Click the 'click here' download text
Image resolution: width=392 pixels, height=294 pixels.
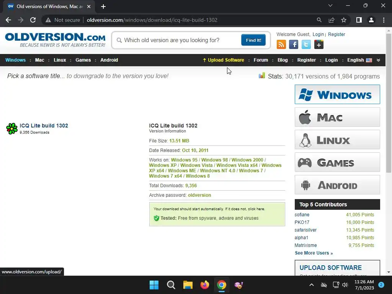(256, 209)
